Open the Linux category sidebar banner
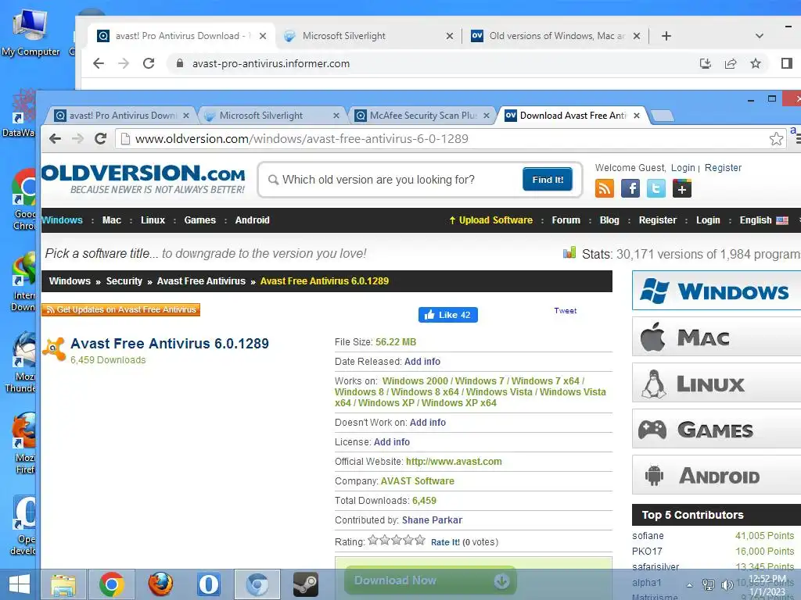801x600 pixels. tap(717, 383)
